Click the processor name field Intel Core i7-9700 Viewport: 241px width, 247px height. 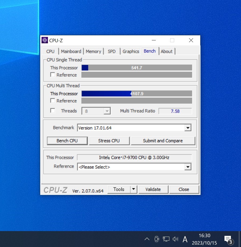134,157
